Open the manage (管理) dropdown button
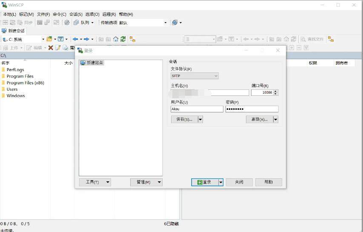The width and height of the screenshot is (363, 232). [146, 182]
